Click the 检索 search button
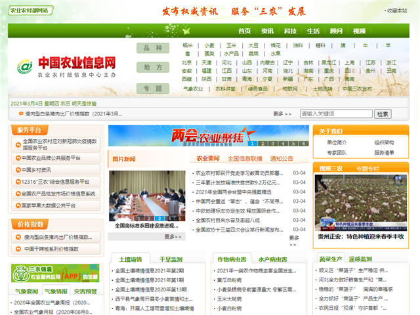This screenshot has height=315, width=420. [x=383, y=114]
